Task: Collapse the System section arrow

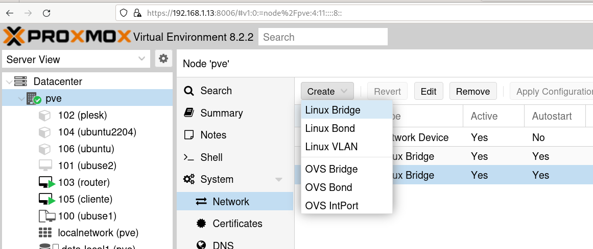Action: pyautogui.click(x=279, y=180)
